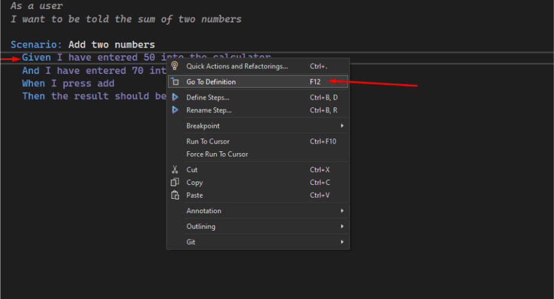
Task: Click the Ctrl+B, D shortcut label
Action: coord(324,97)
